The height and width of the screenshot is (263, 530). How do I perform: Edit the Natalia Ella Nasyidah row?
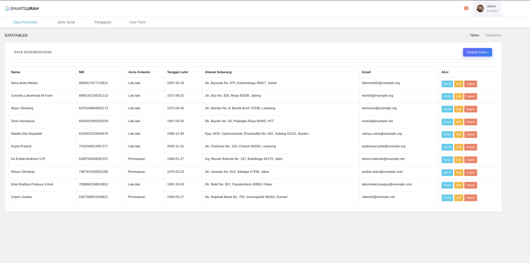(458, 134)
